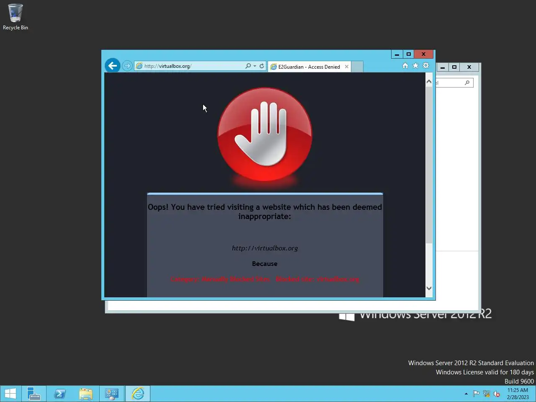Open File Explorer from taskbar
This screenshot has height=402, width=536.
[86, 394]
